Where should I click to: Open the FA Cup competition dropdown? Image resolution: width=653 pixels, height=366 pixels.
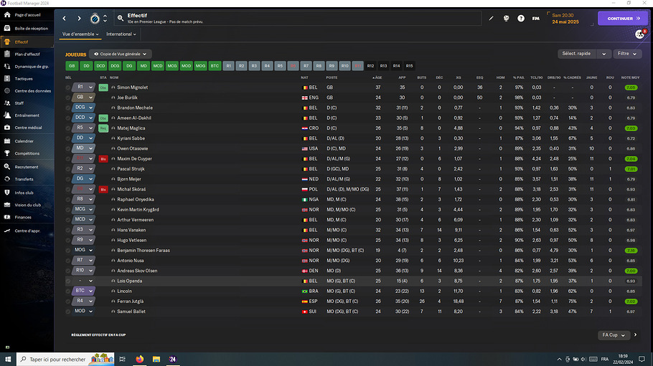(x=612, y=334)
